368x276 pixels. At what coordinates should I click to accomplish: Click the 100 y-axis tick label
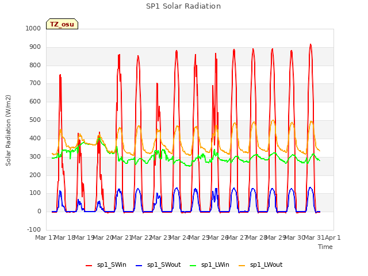pos(35,193)
